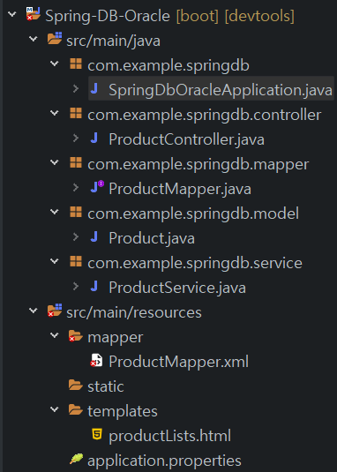Collapse the com.example.springdb package
Viewport: 337px width, 472px height.
point(54,64)
